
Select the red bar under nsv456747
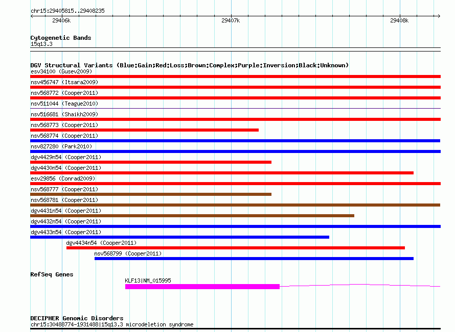235,87
